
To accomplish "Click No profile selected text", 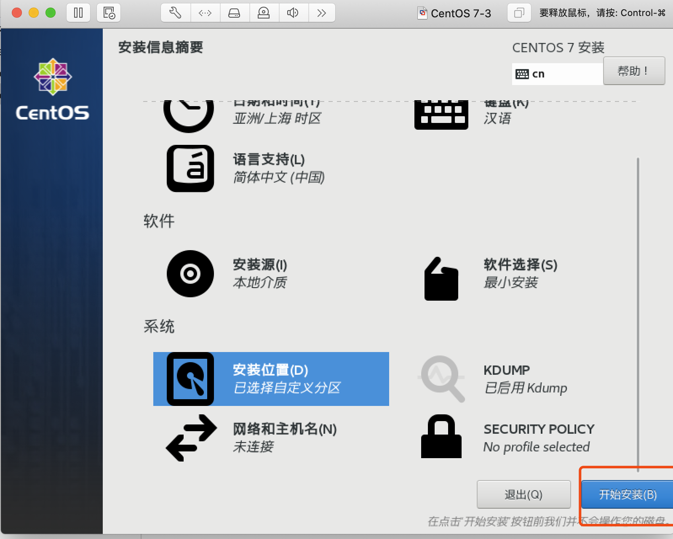I will coord(537,447).
